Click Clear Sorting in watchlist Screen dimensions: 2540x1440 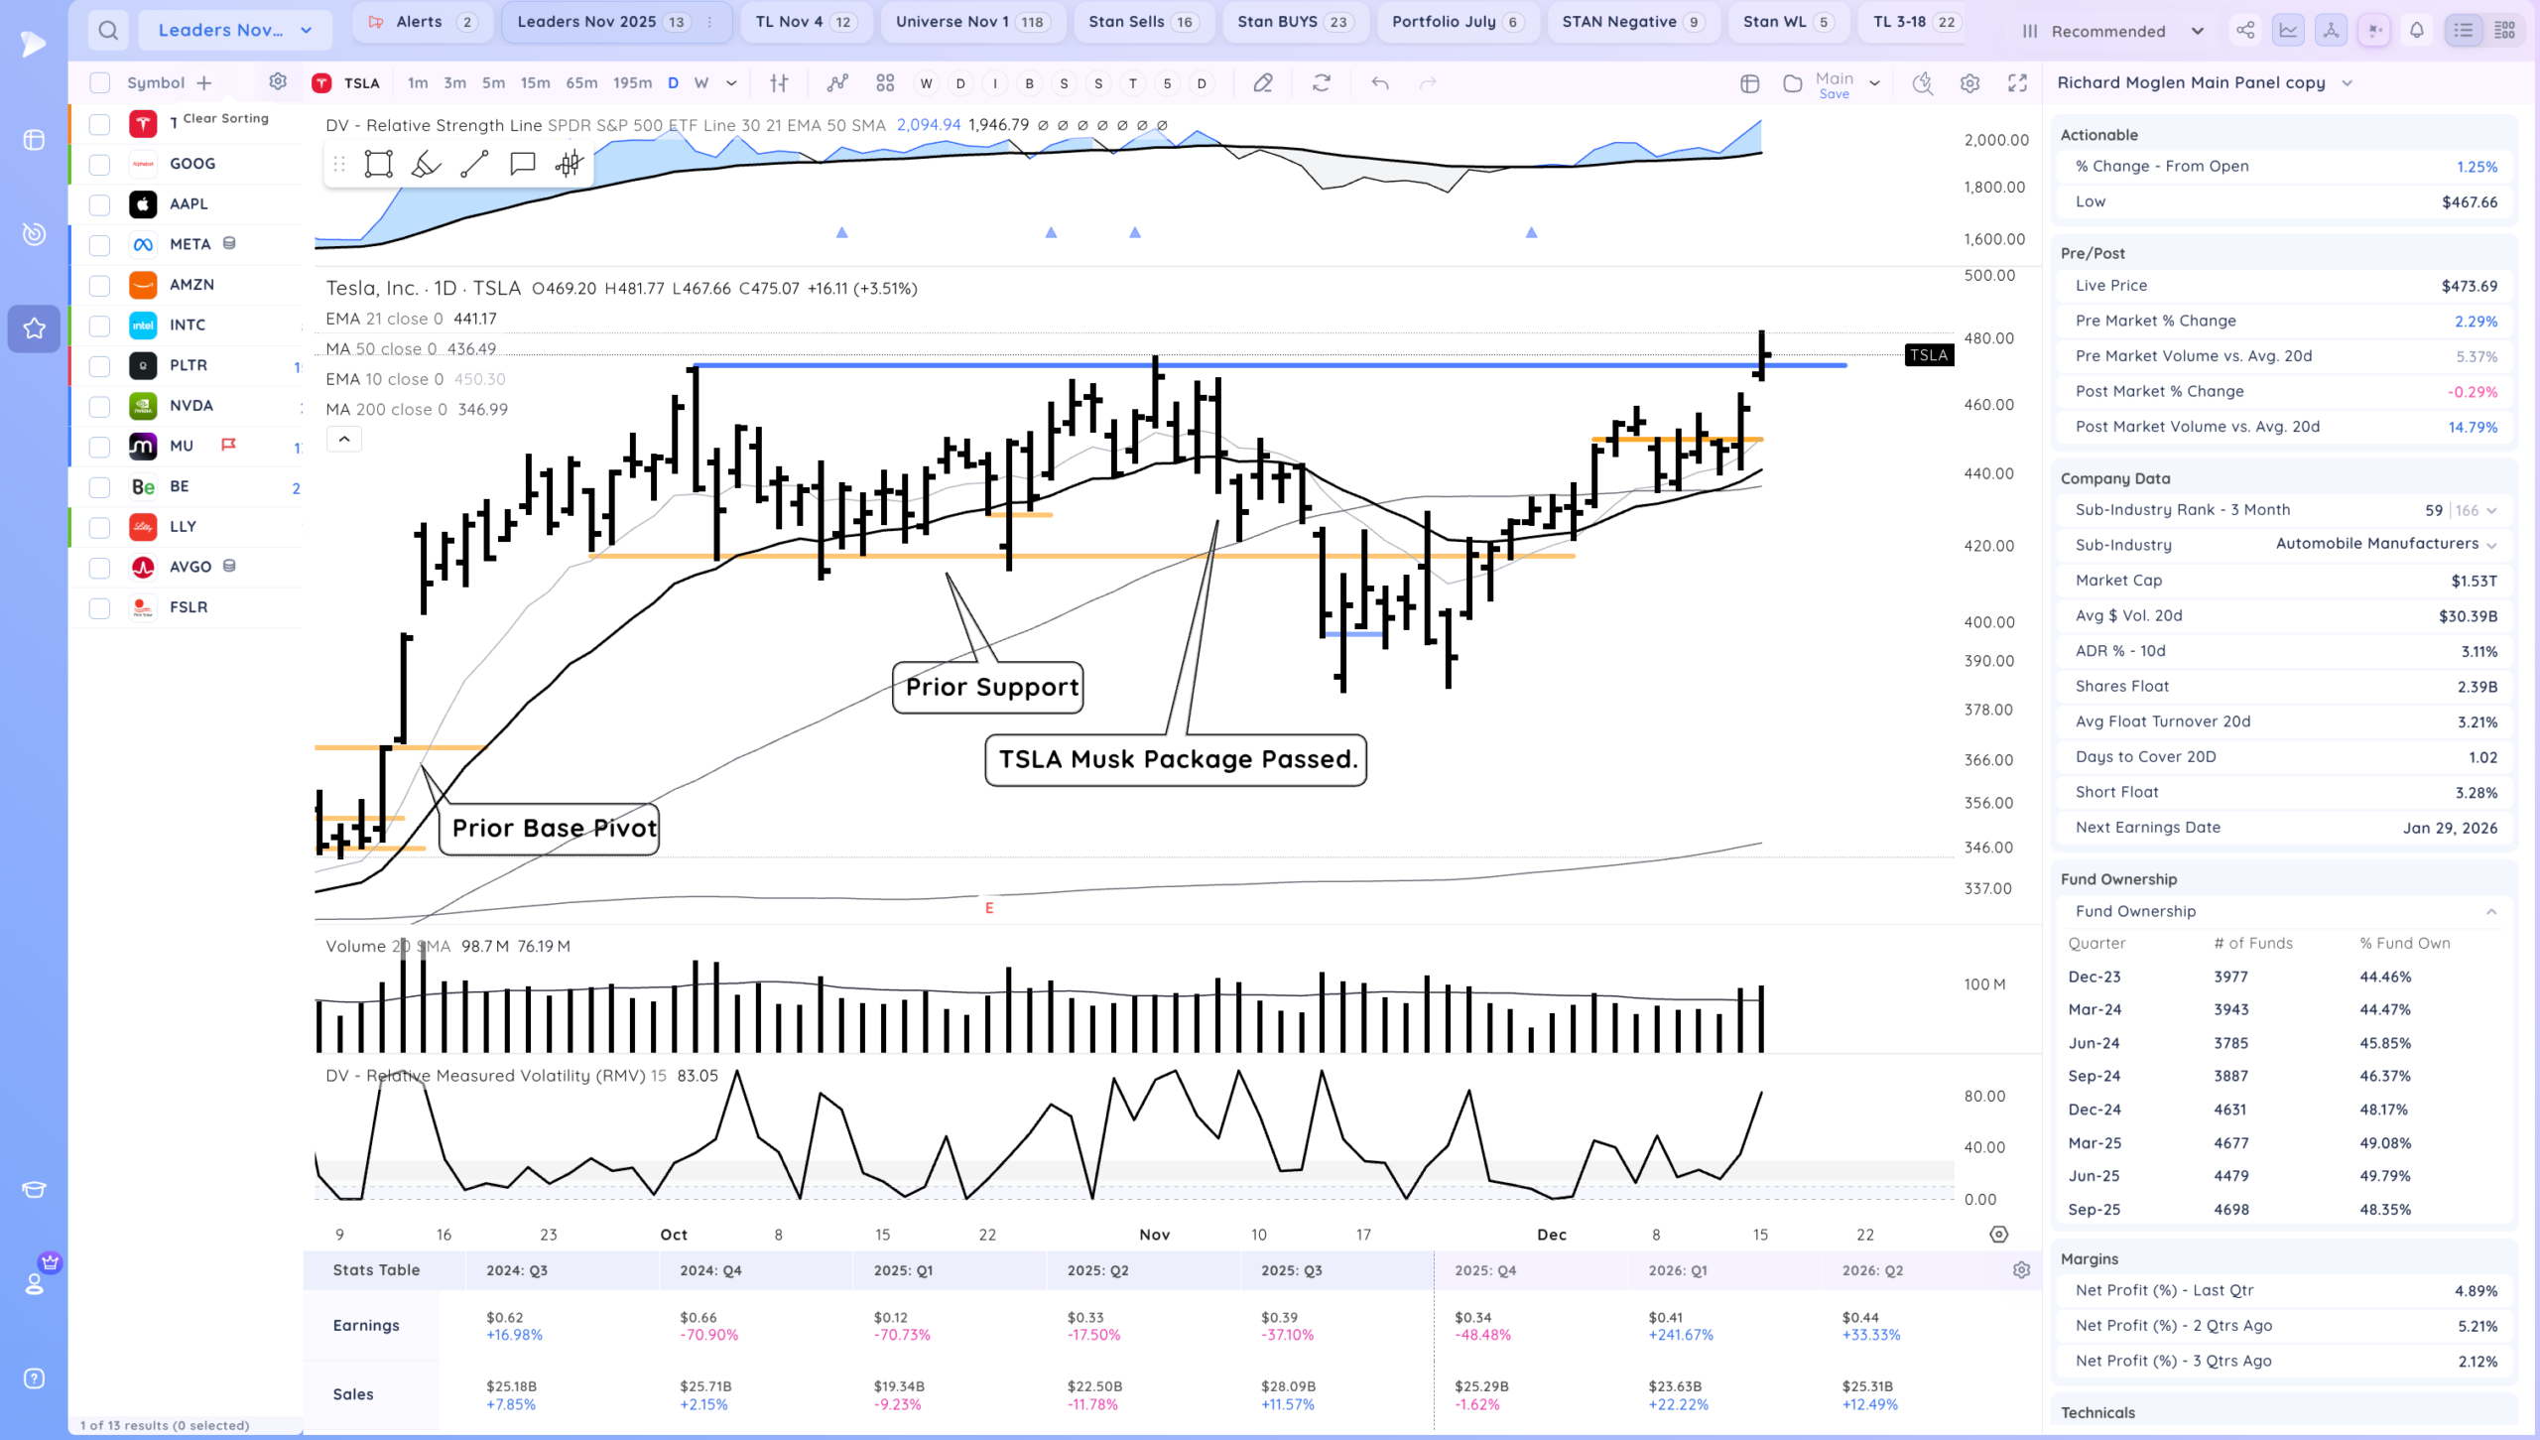pyautogui.click(x=225, y=118)
